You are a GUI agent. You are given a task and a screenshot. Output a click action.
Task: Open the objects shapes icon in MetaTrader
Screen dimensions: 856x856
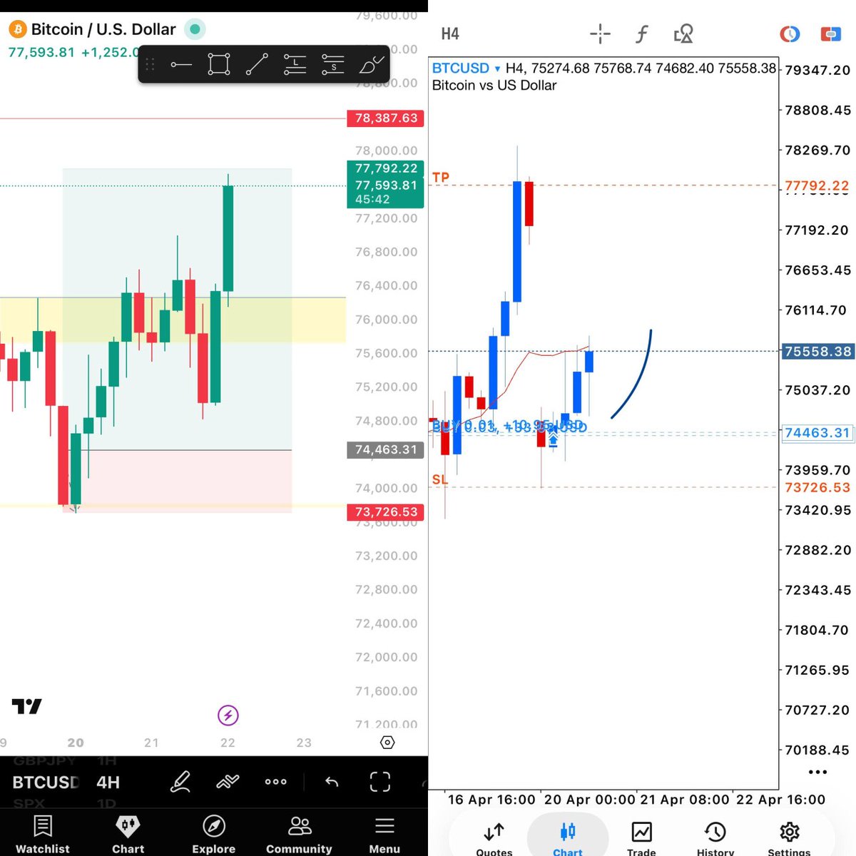683,34
